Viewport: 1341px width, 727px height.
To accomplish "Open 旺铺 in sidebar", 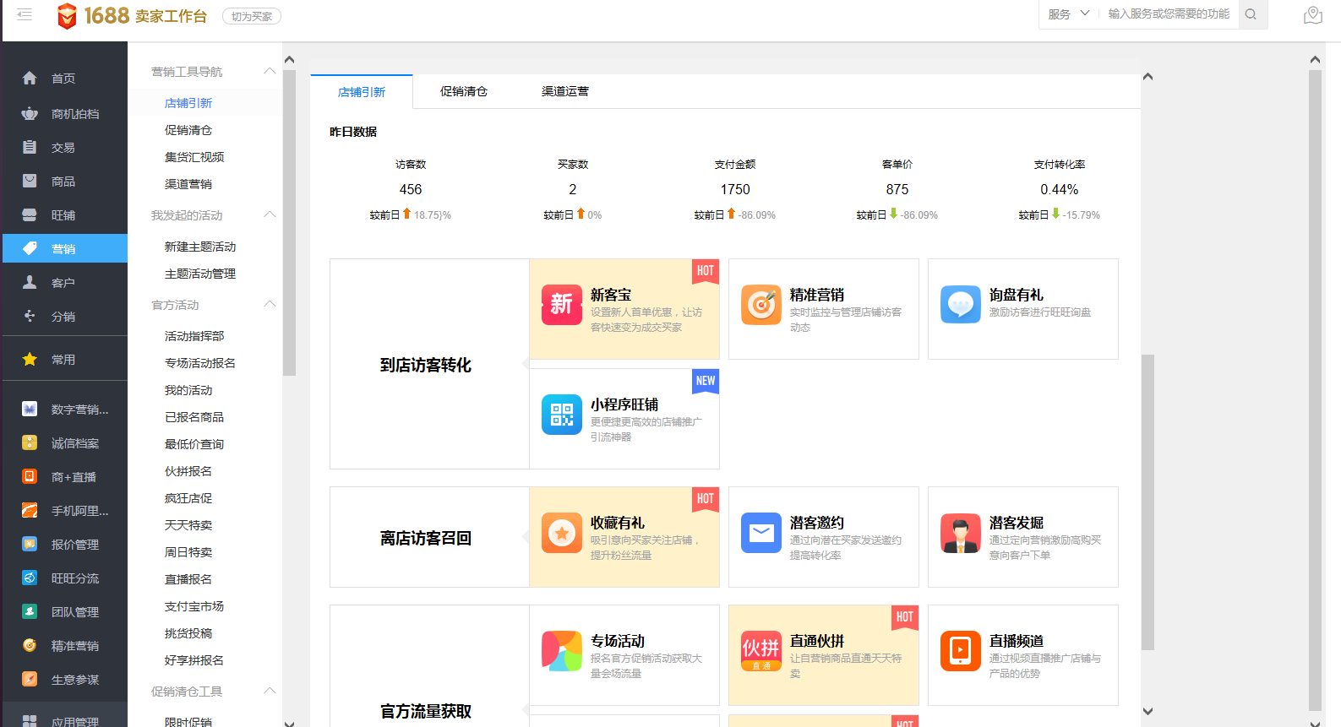I will (63, 215).
